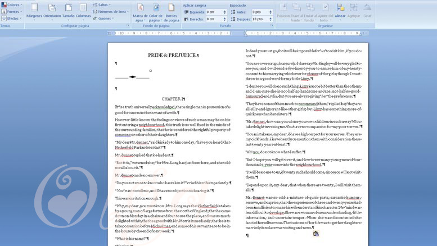
Task: Click the paragraph starting "Mr. Bennet replied"
Action: coord(144,155)
